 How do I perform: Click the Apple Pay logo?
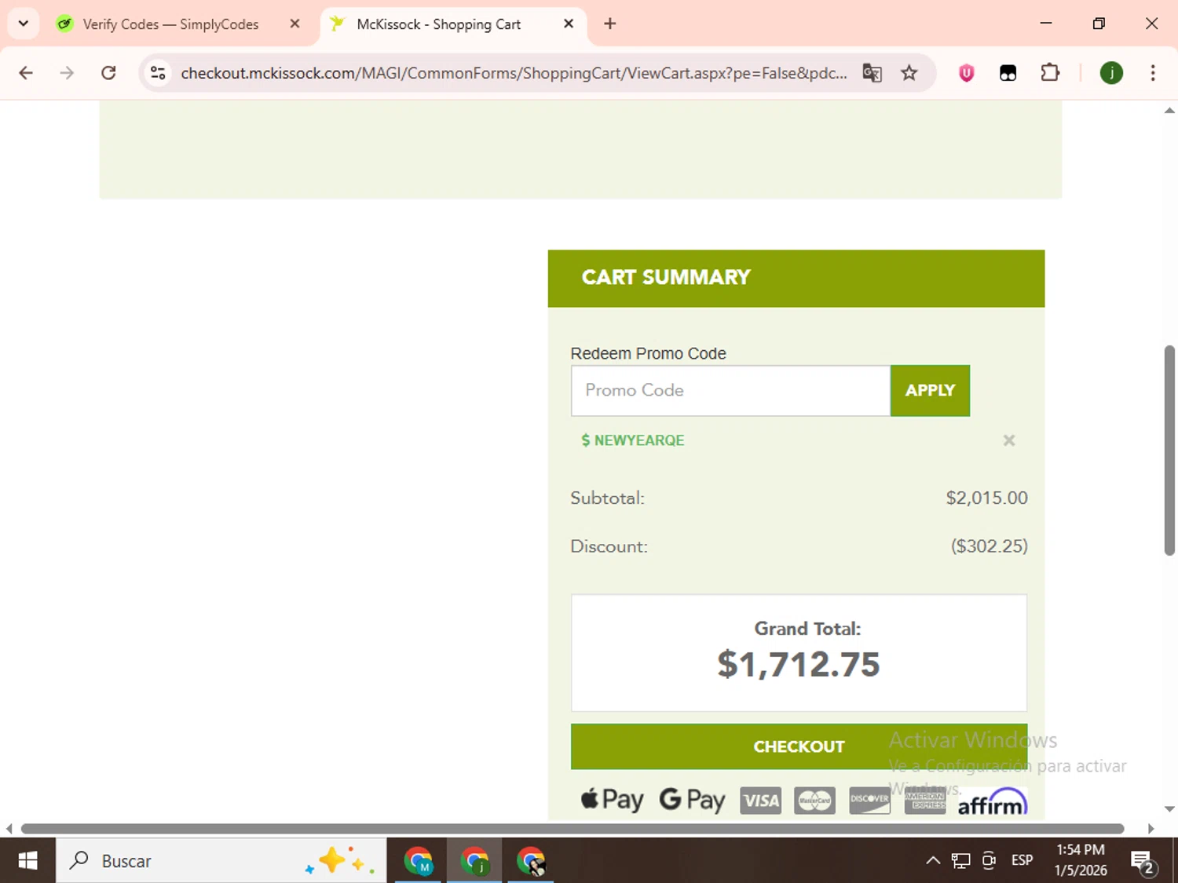[612, 799]
